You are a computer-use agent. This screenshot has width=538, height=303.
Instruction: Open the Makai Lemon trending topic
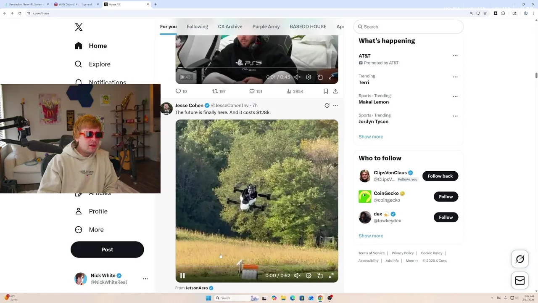374,102
